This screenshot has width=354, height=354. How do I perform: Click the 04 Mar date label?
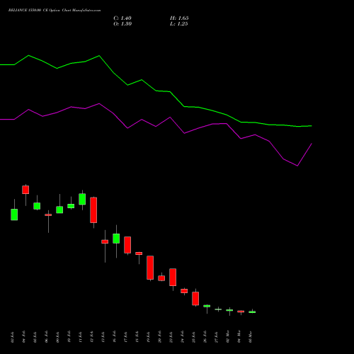(239, 337)
